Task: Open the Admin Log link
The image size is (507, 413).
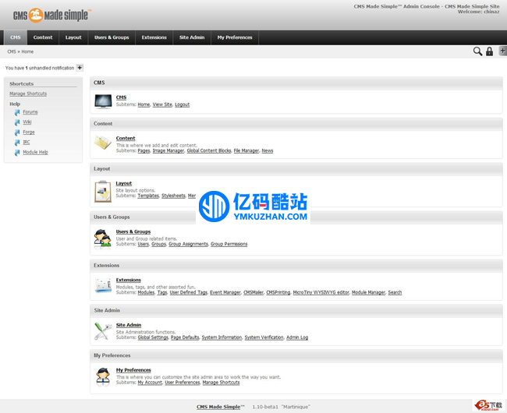Action: [x=297, y=337]
